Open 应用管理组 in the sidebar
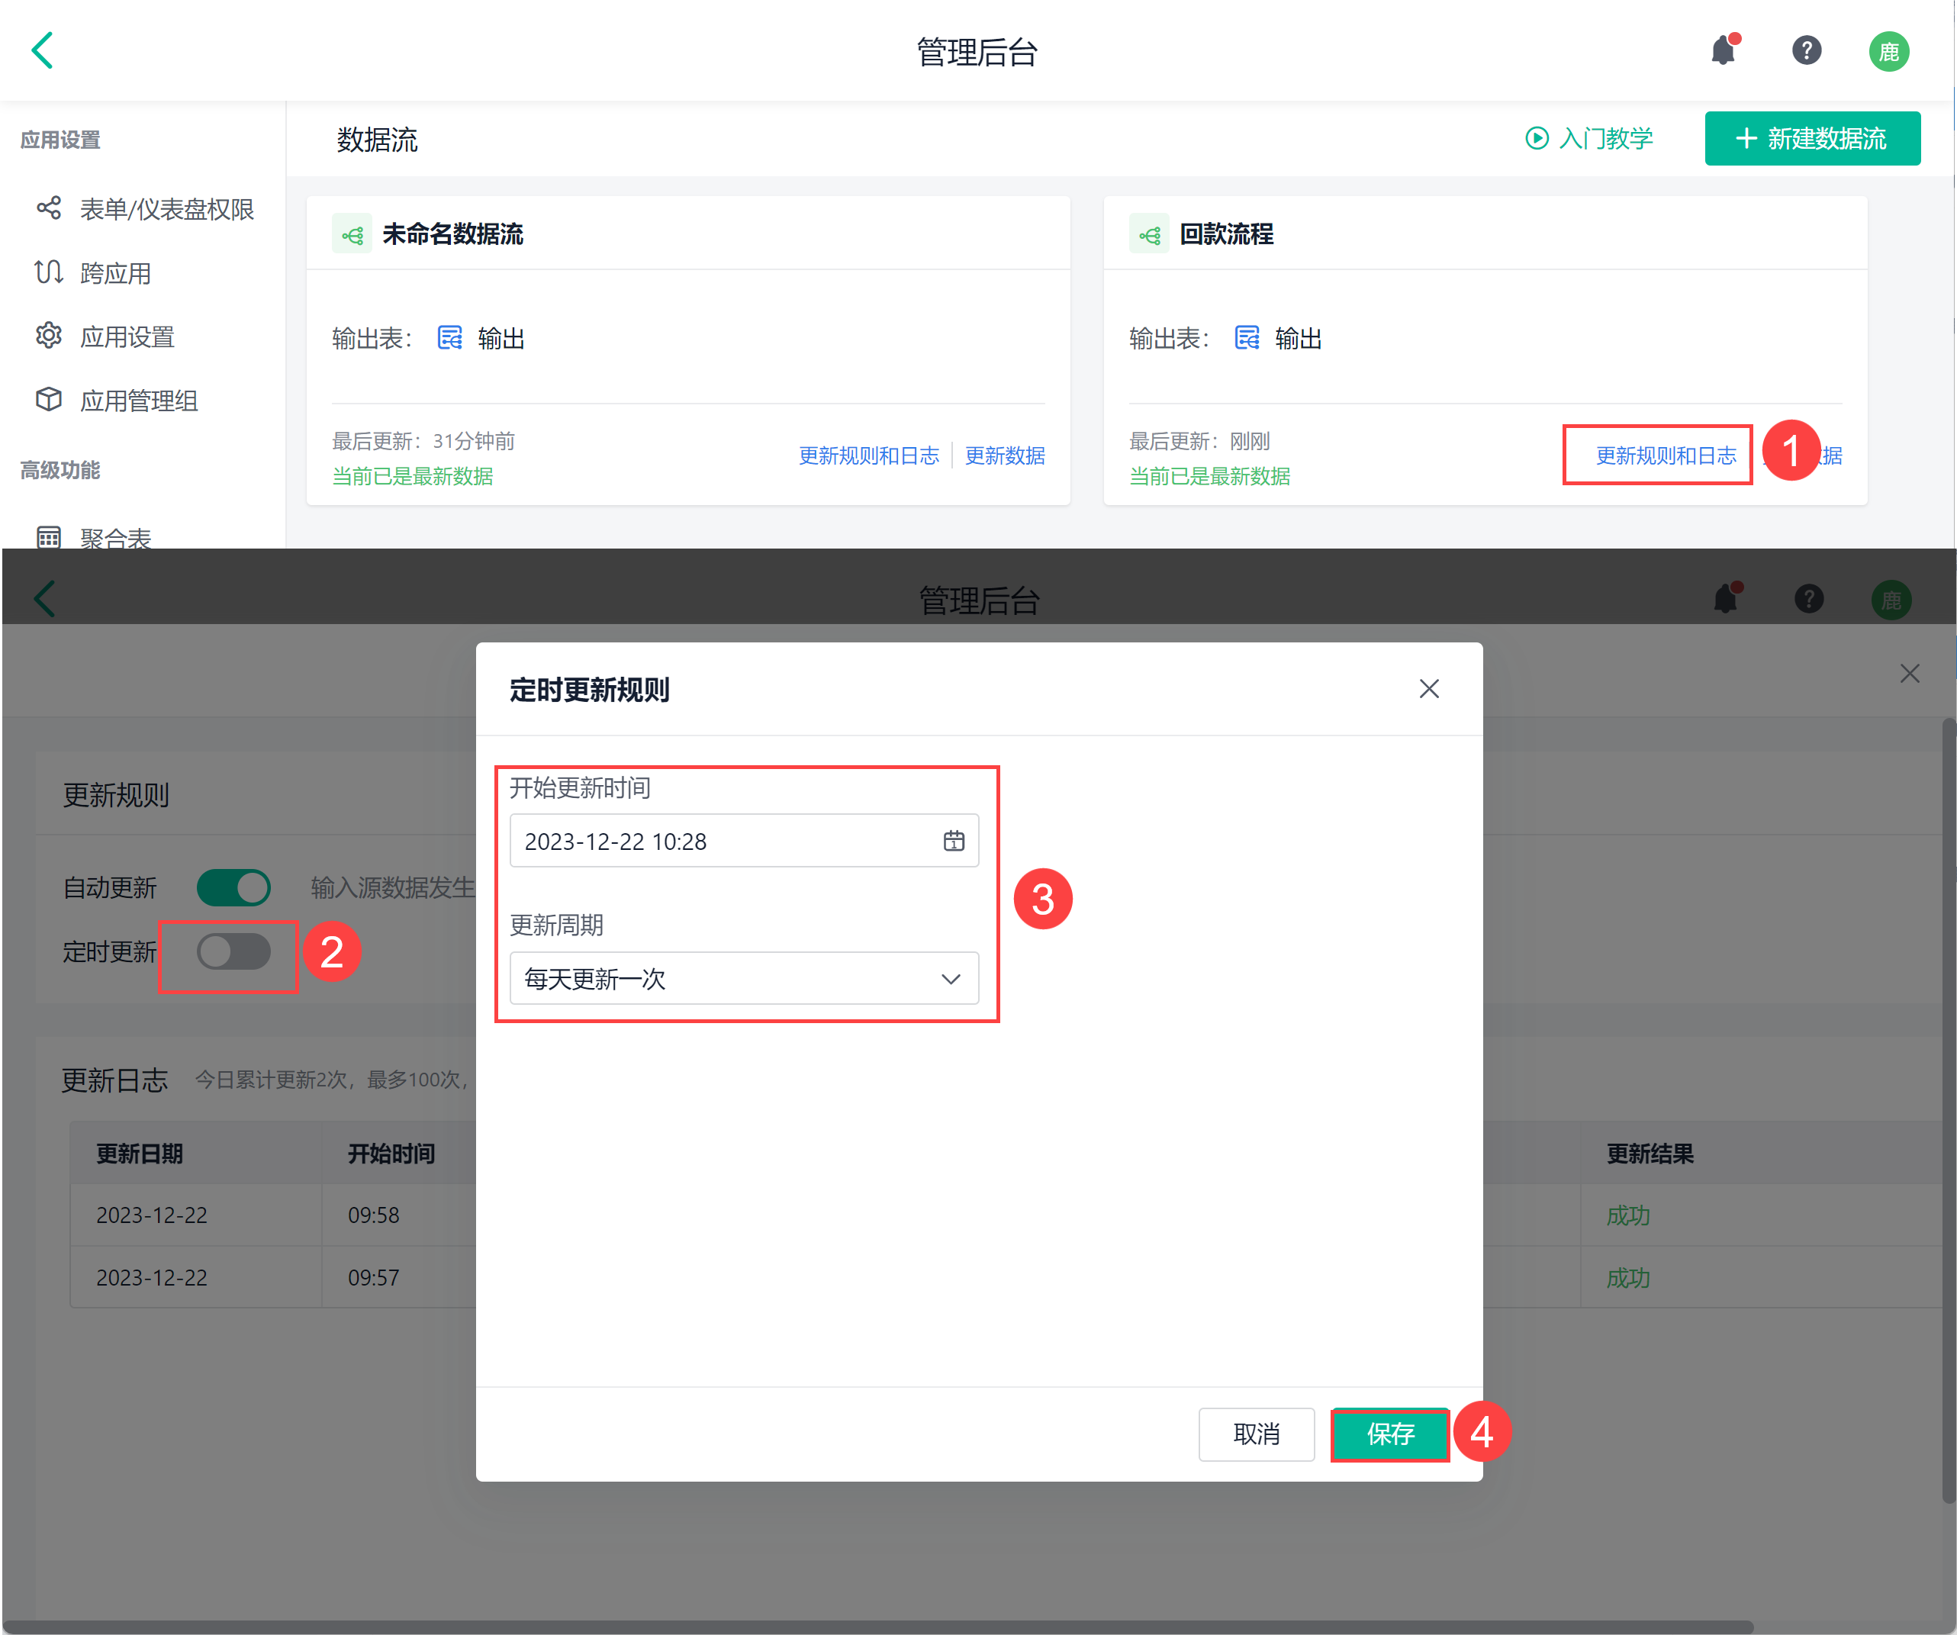1957x1635 pixels. 138,401
